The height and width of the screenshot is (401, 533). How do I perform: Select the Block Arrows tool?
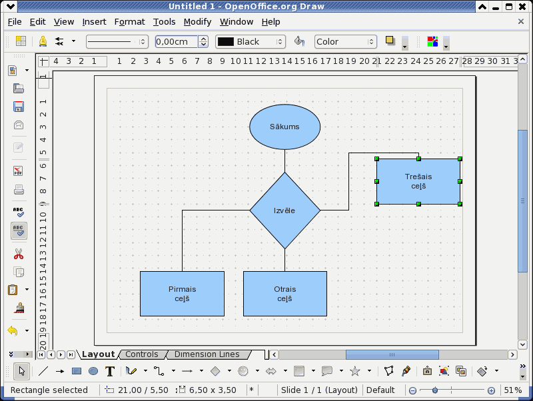pyautogui.click(x=271, y=371)
